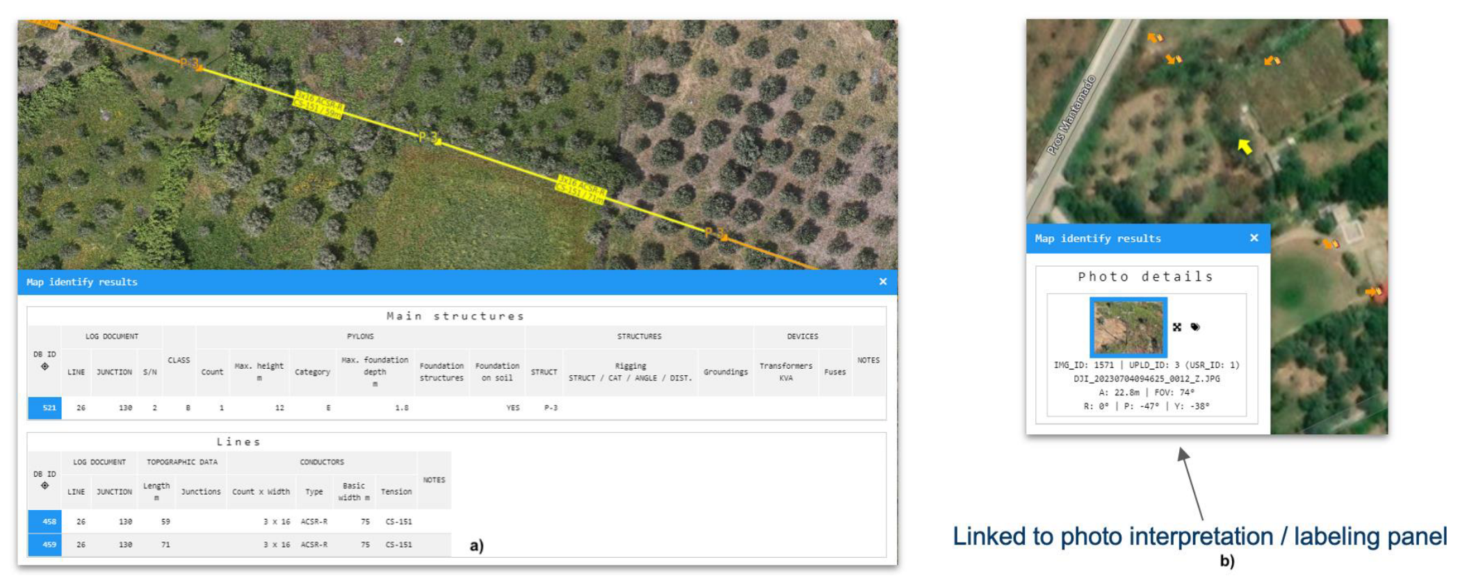The width and height of the screenshot is (1458, 587).
Task: Click the 'Foundation structures' column header
Action: point(442,372)
